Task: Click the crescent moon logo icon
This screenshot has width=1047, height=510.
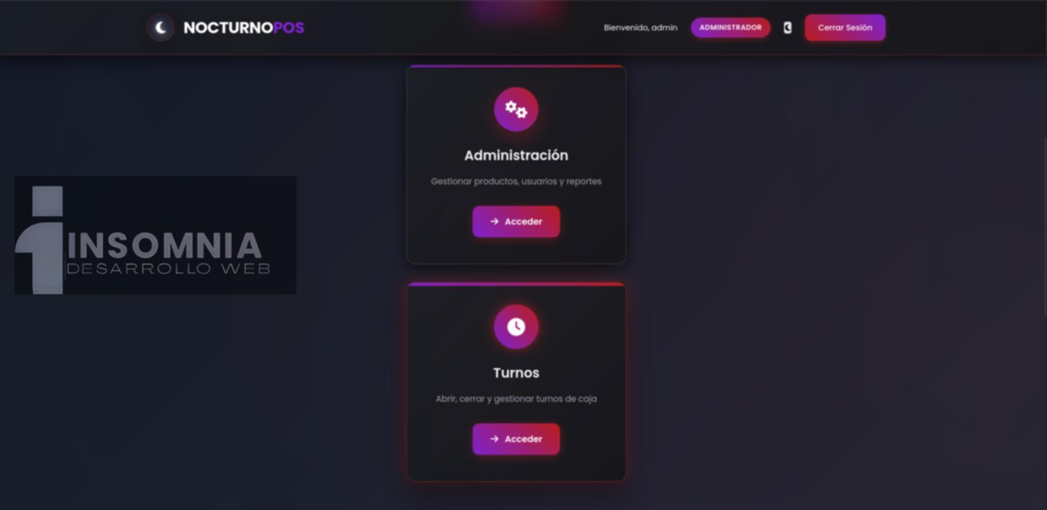Action: [x=161, y=28]
